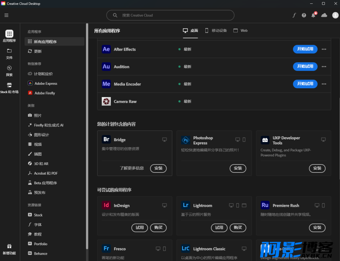The height and width of the screenshot is (261, 340).
Task: Click the fonts icon in header
Action: pyautogui.click(x=294, y=15)
